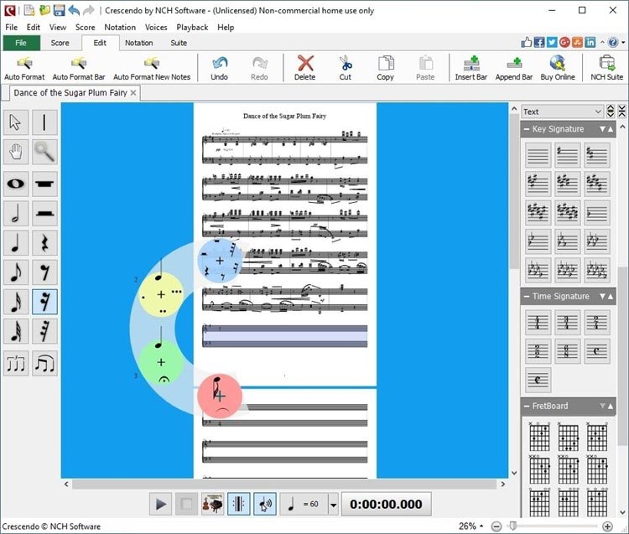Switch to the Score ribbon tab
Screen dimensions: 629x534
60,43
